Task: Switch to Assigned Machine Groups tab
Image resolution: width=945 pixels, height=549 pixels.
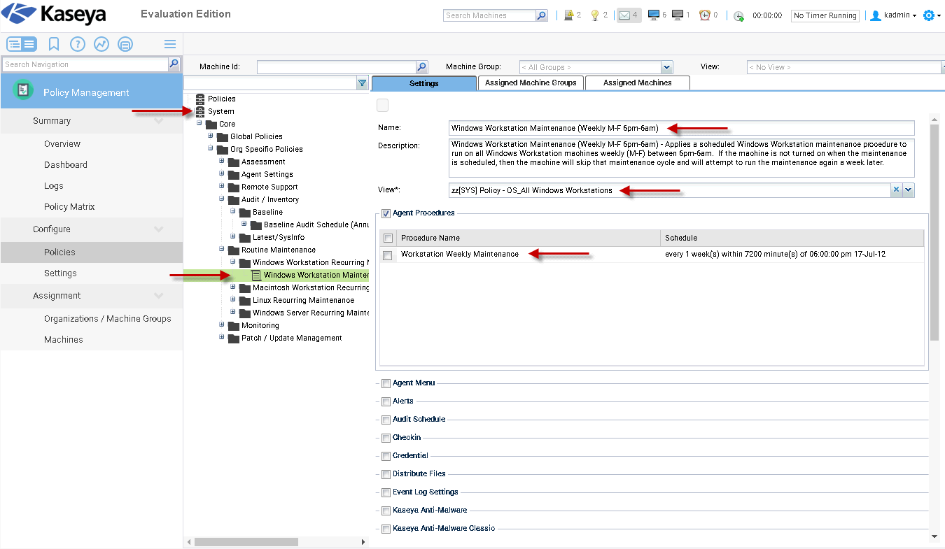Action: (x=531, y=83)
